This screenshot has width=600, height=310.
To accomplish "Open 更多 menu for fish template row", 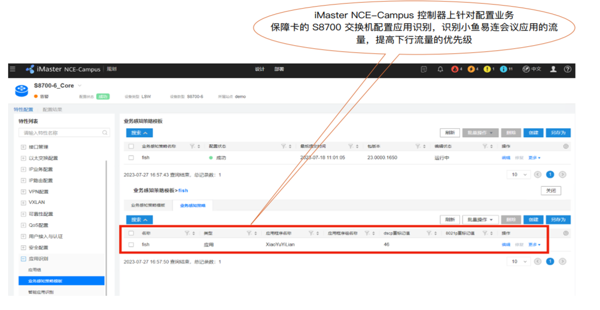I will 534,158.
